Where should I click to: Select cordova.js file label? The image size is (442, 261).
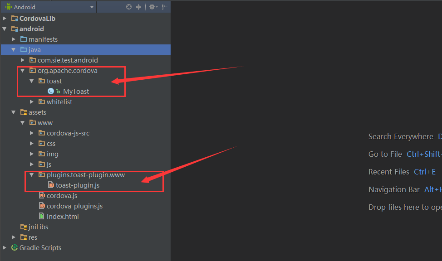[x=62, y=196]
